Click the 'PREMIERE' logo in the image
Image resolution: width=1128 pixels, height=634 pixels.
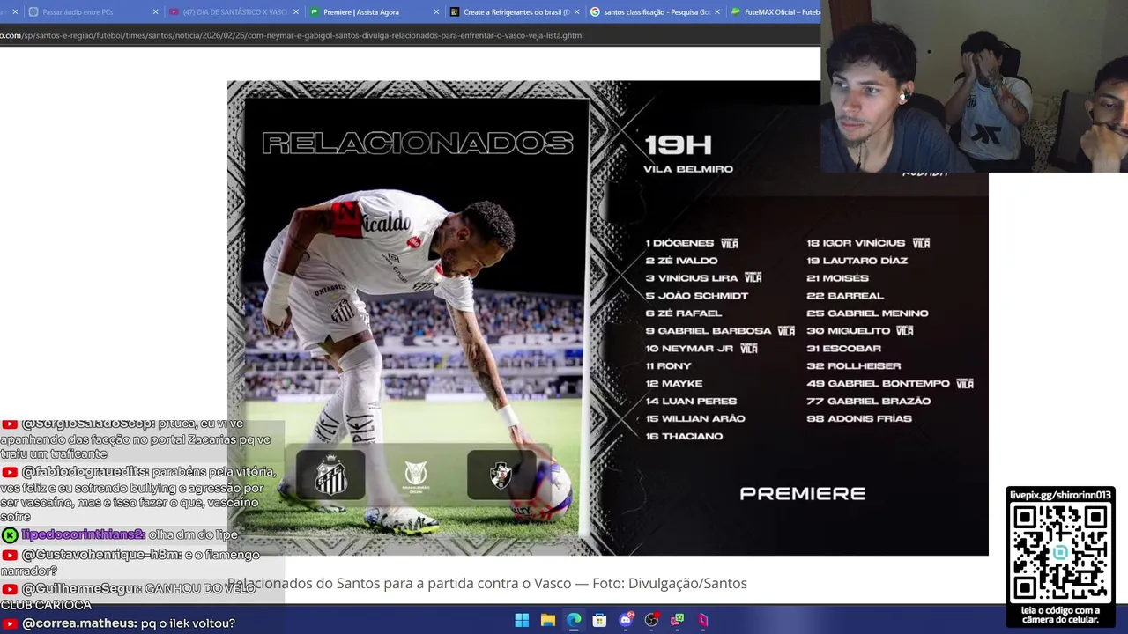pyautogui.click(x=802, y=494)
